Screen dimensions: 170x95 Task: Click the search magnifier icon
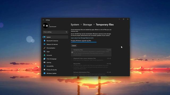[66, 32]
